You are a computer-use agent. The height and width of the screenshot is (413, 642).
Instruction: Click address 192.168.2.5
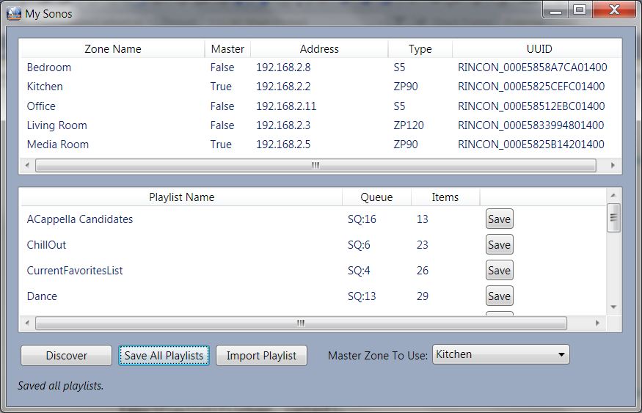pos(283,144)
